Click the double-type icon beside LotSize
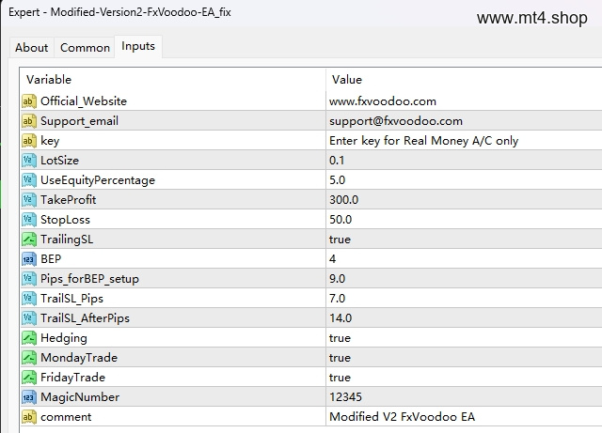 (29, 161)
